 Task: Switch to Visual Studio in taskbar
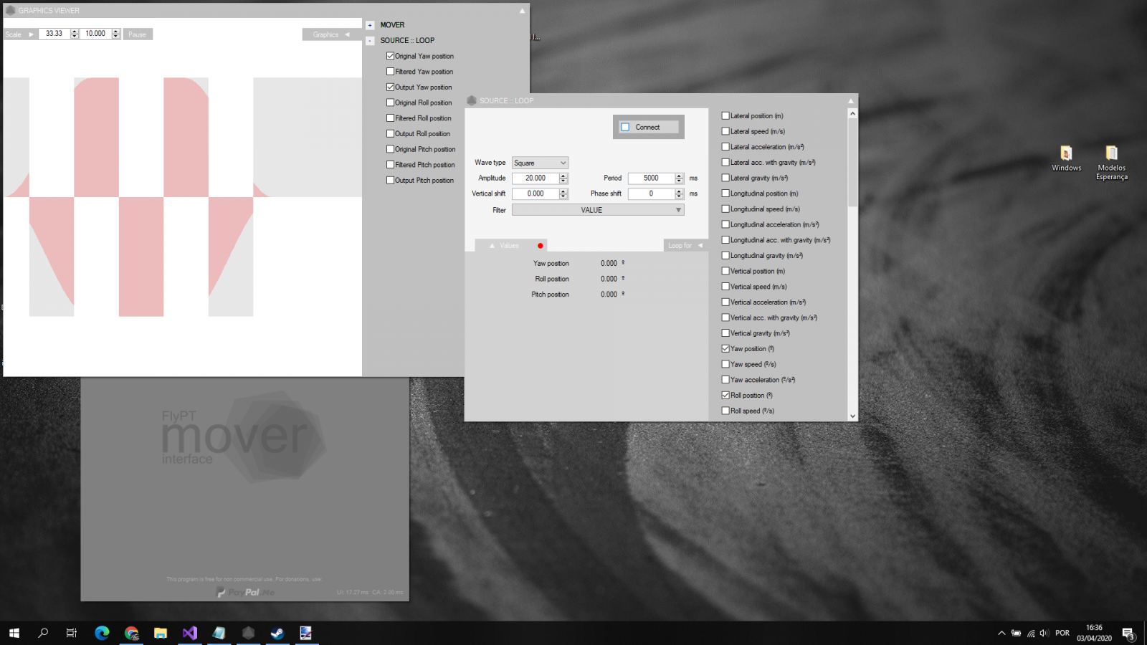(190, 633)
